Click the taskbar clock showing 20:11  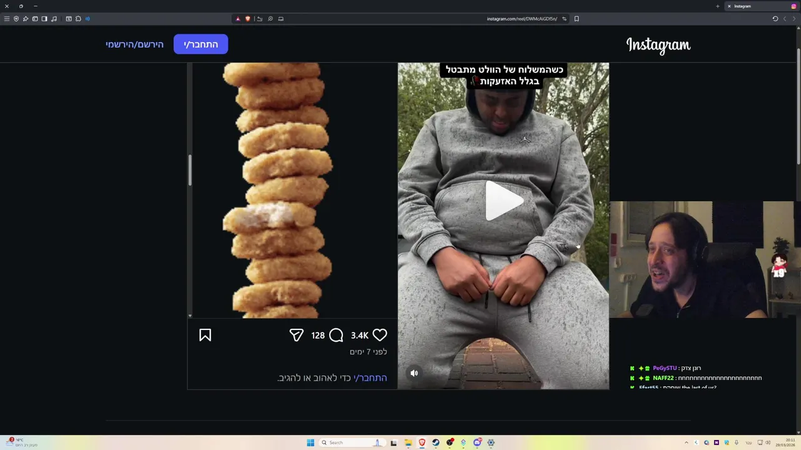coord(785,442)
